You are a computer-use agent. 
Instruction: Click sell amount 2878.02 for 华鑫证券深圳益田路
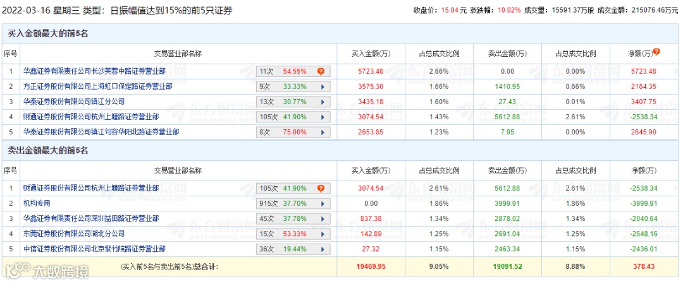(507, 218)
